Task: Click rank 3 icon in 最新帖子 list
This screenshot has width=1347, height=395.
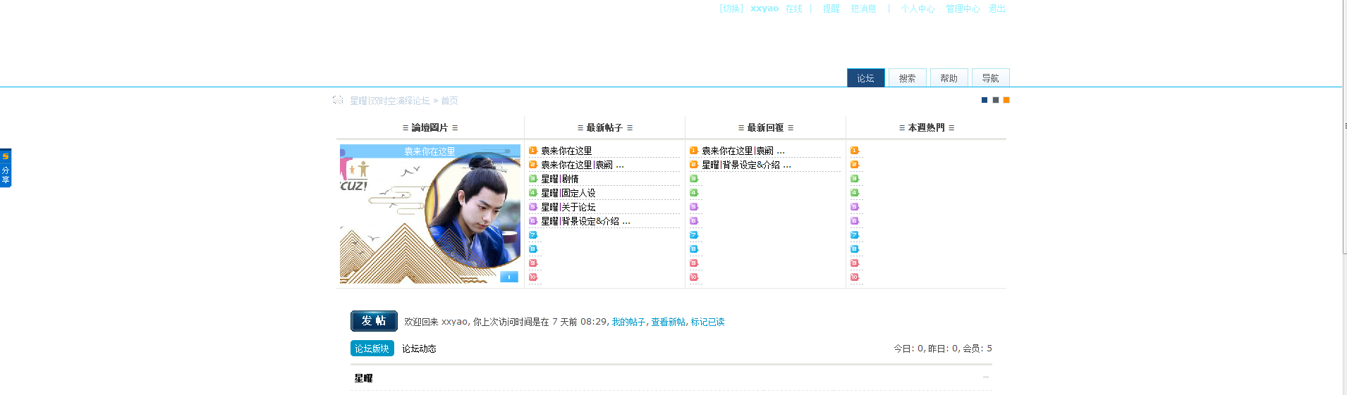Action: click(x=533, y=178)
